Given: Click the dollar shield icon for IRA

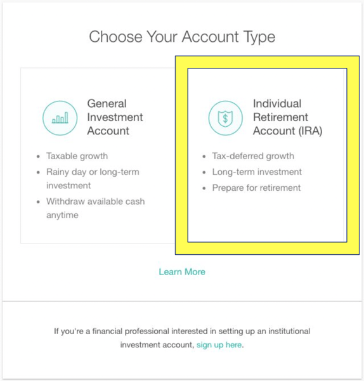Looking at the screenshot, I should point(226,118).
